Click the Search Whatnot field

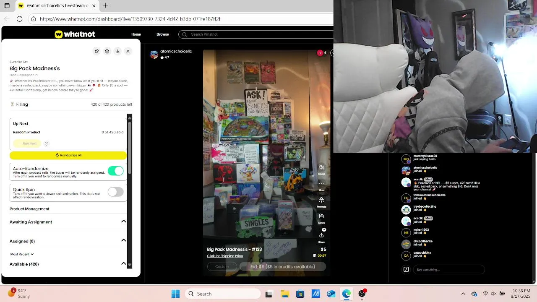[x=256, y=34]
